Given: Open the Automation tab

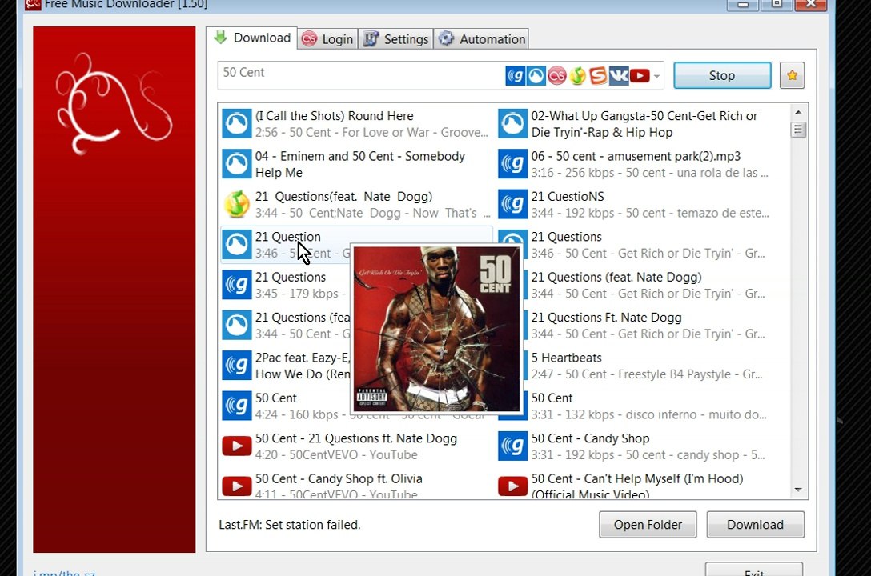Looking at the screenshot, I should (x=482, y=39).
